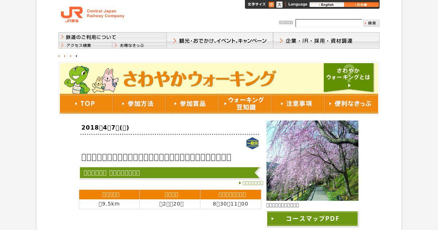Open 参加方法 tab

coord(139,104)
